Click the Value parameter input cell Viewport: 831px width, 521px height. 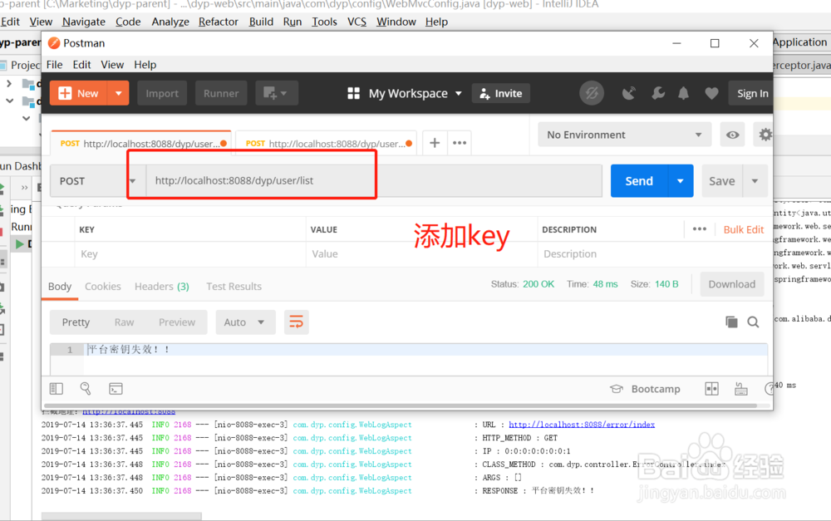click(x=421, y=254)
